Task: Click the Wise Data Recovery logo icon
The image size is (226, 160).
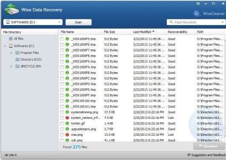Action: coord(11,10)
